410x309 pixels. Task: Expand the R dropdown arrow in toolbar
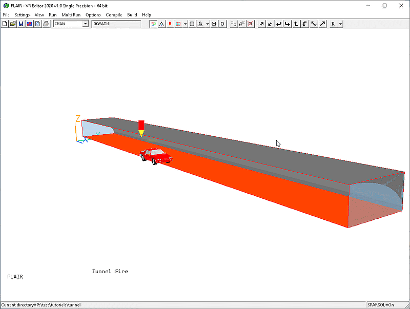(x=340, y=24)
